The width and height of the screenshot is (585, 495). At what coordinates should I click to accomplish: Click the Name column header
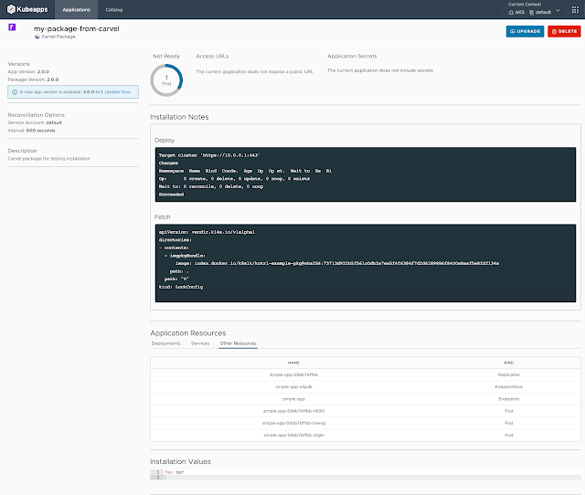coord(293,363)
